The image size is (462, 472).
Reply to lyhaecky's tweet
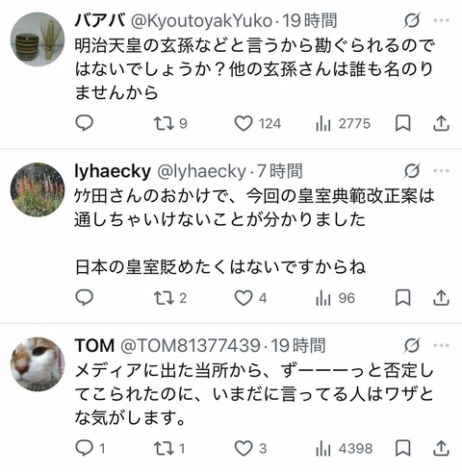pos(84,298)
